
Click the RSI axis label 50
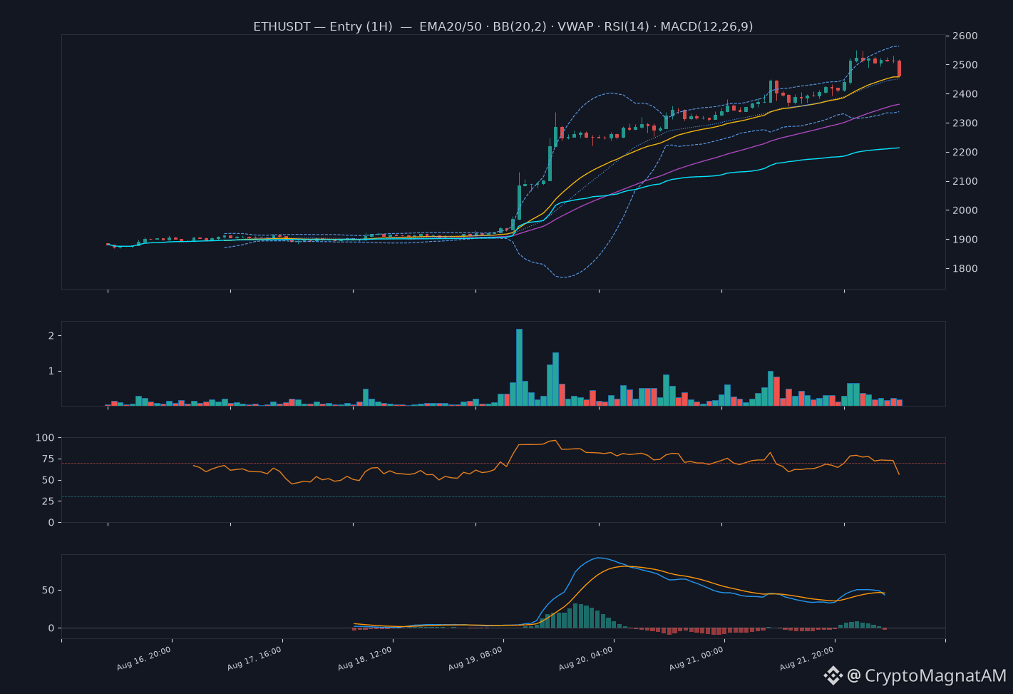(48, 480)
